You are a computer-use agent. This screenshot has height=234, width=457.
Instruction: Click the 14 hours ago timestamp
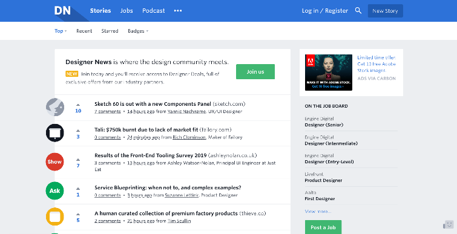click(x=141, y=111)
